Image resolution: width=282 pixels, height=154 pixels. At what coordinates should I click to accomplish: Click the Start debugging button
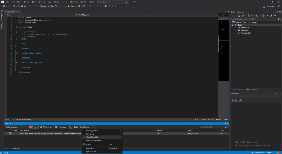coord(72,6)
